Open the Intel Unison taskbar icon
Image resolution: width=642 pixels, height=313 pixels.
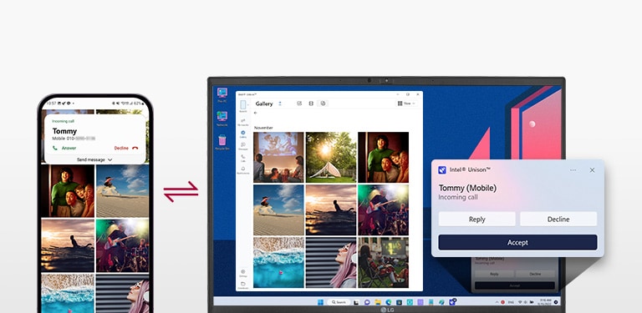pyautogui.click(x=452, y=302)
